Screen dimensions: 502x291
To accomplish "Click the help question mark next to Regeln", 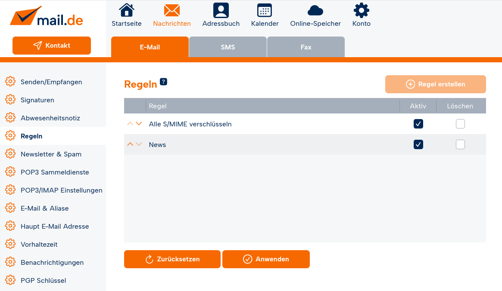I will coord(163,82).
